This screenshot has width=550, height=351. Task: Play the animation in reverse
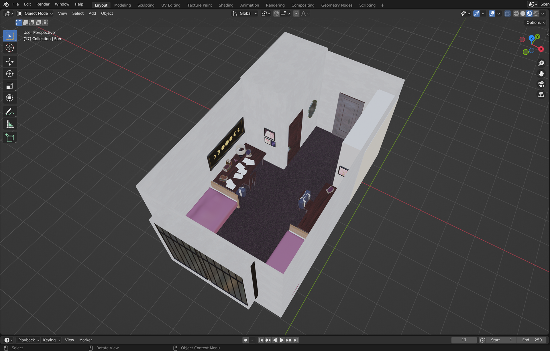pyautogui.click(x=275, y=340)
